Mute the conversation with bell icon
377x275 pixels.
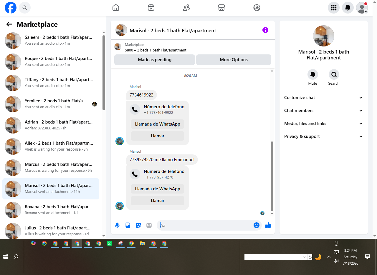click(313, 75)
